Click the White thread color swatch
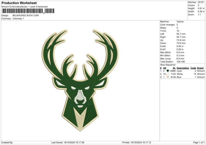Image resolution: width=206 pixels, height=145 pixels. point(168,74)
